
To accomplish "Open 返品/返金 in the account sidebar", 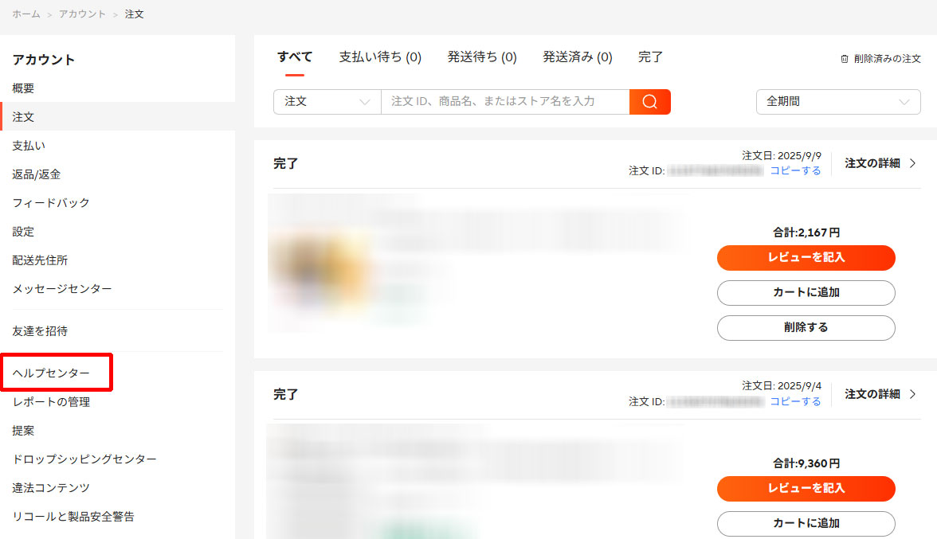I will [37, 174].
